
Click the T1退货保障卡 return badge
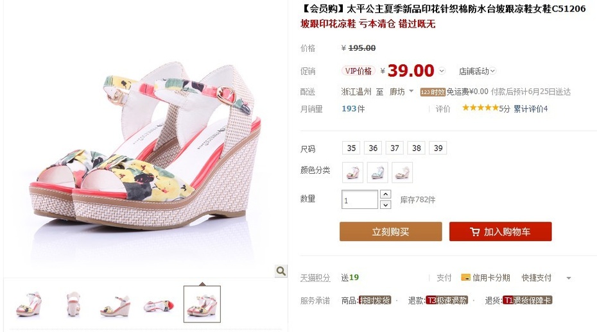coord(527,301)
